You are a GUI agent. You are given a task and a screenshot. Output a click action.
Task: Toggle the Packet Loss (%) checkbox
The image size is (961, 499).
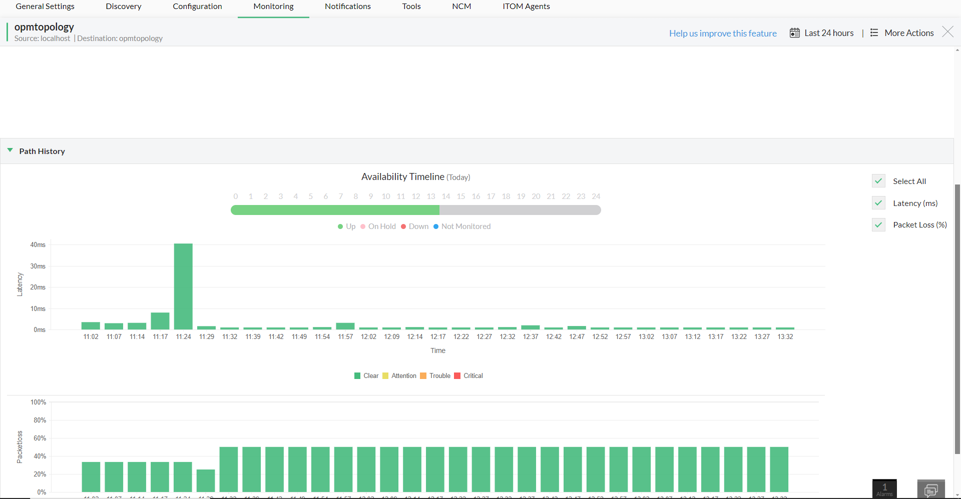pyautogui.click(x=879, y=224)
